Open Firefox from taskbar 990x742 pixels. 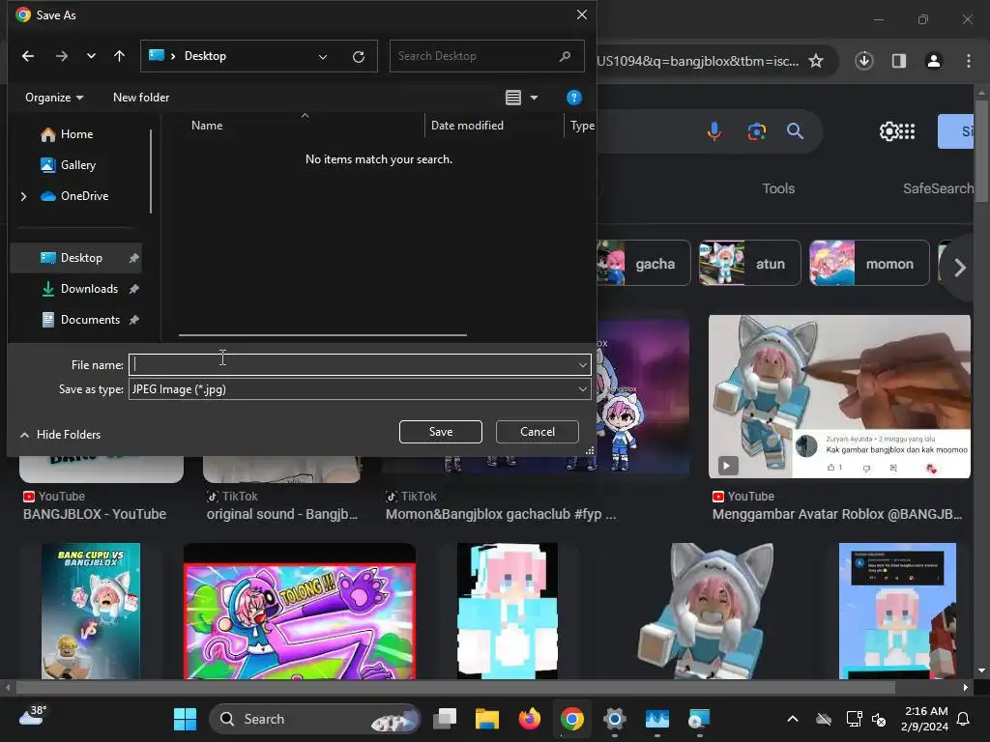click(x=529, y=719)
